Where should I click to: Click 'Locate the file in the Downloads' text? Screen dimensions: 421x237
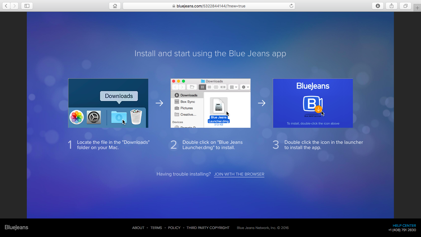click(113, 145)
